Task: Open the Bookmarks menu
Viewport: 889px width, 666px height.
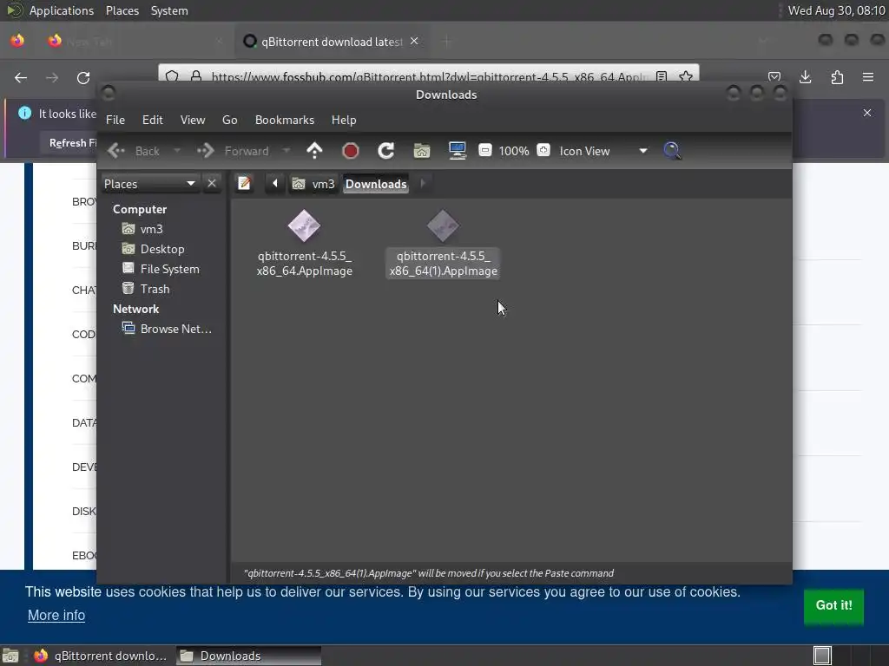Action: [x=285, y=120]
